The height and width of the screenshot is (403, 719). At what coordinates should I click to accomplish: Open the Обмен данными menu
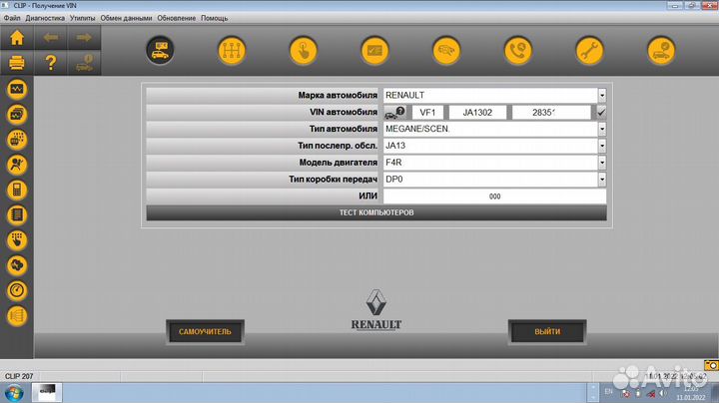click(126, 18)
